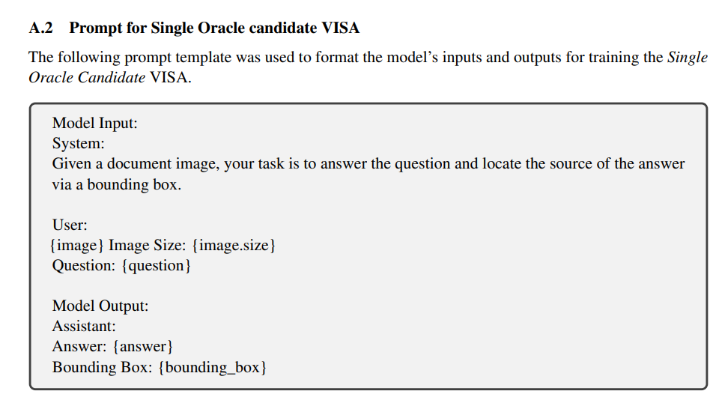The image size is (716, 403).
Task: Click the 'Assistant:' label
Action: pos(84,327)
